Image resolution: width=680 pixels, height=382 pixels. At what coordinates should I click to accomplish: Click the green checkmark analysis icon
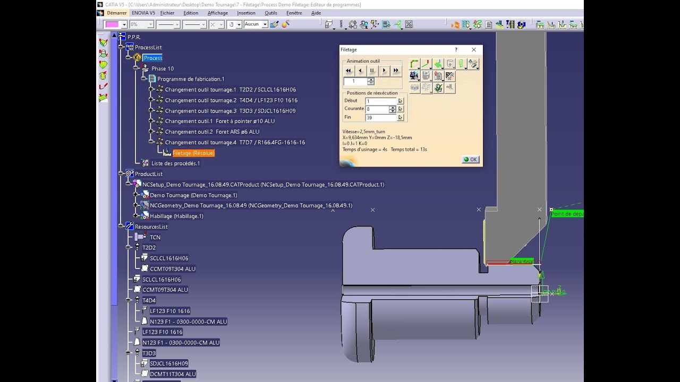438,88
